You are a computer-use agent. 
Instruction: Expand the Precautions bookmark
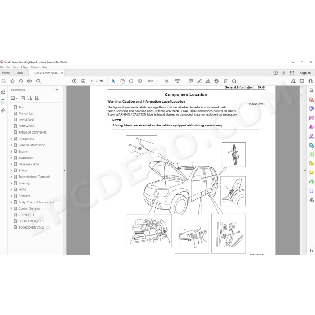[x=11, y=139]
